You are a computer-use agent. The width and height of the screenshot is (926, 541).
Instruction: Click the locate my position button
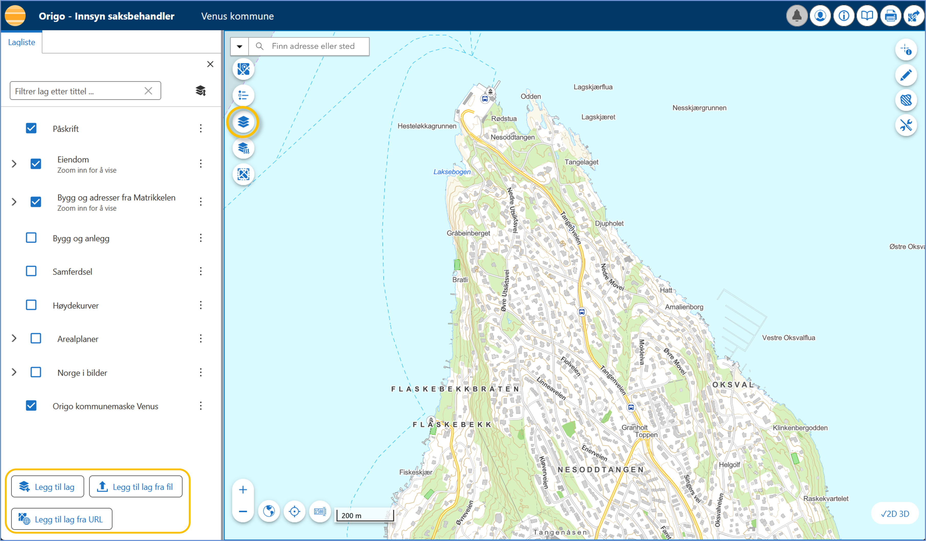(295, 511)
